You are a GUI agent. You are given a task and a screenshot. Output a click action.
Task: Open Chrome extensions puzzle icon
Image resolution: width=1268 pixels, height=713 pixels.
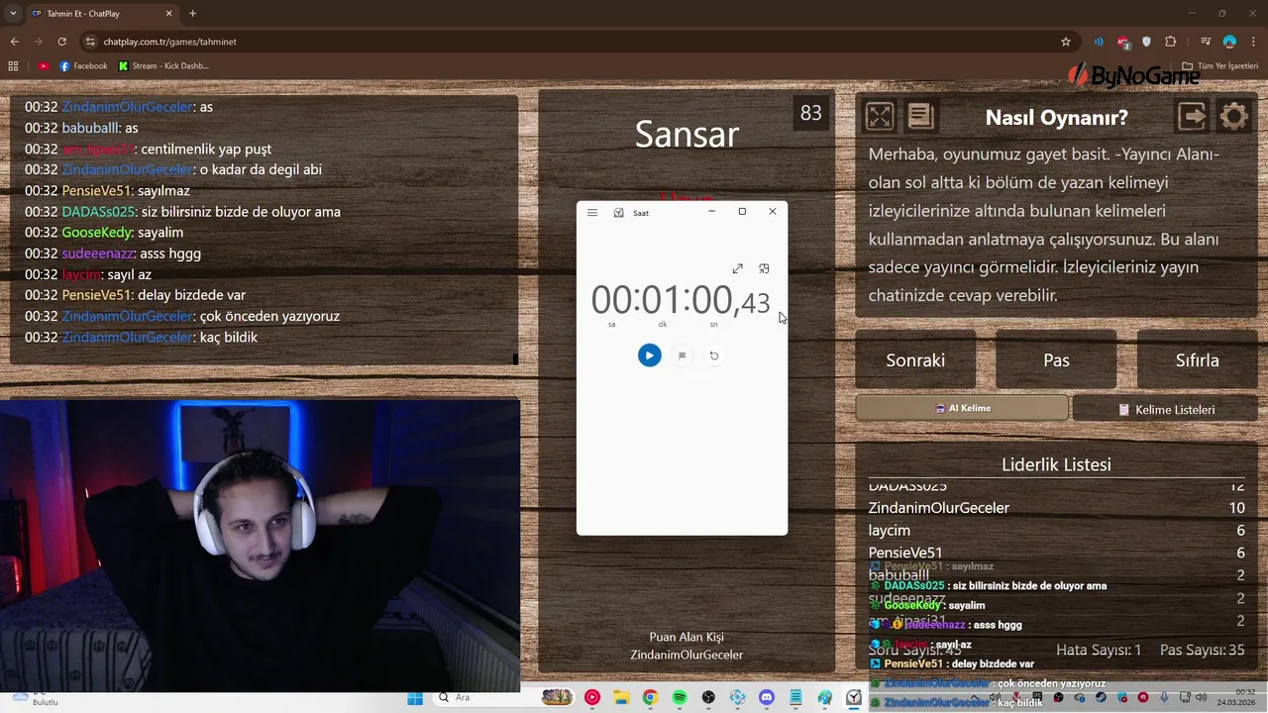[1171, 42]
